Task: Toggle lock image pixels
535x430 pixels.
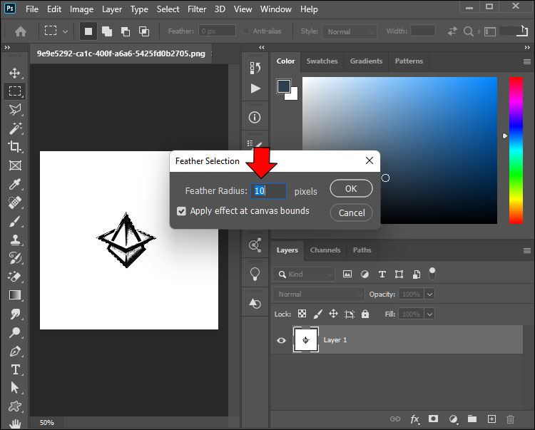Action: click(317, 314)
